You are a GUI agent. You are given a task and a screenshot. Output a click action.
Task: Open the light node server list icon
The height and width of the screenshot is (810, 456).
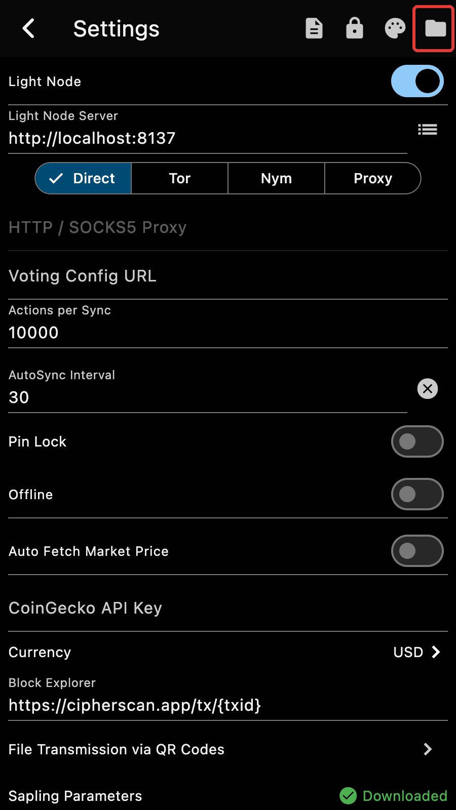click(428, 130)
